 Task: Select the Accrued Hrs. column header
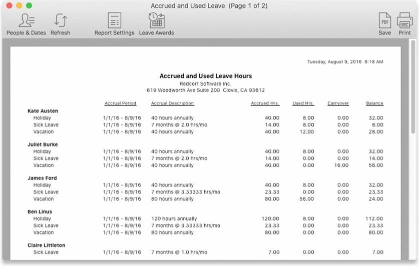coord(265,103)
